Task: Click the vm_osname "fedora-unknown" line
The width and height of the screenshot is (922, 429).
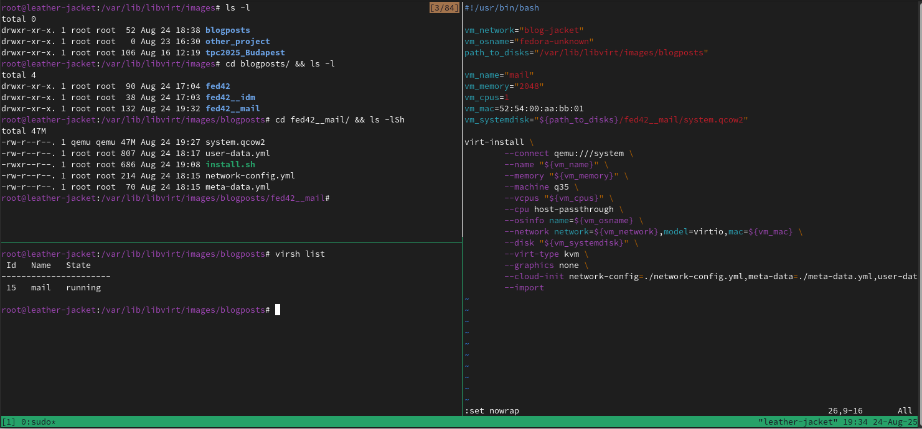Action: point(529,41)
